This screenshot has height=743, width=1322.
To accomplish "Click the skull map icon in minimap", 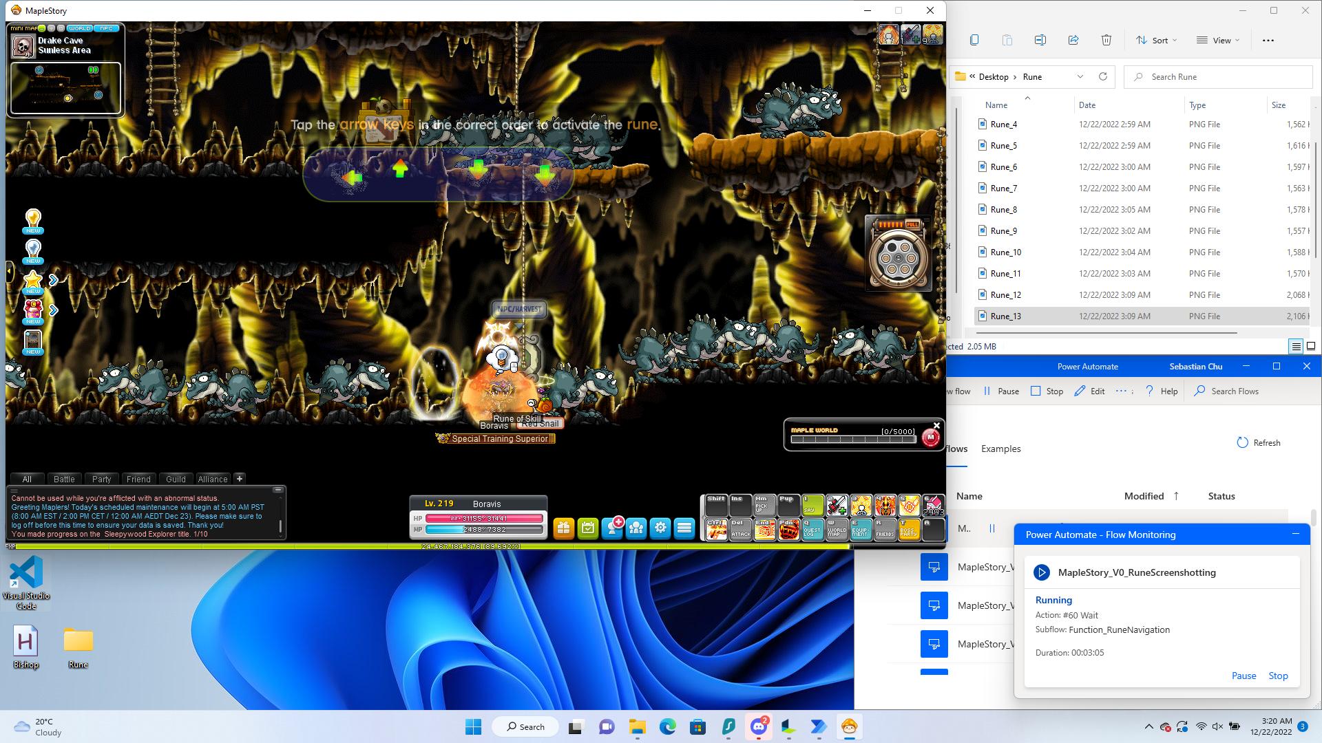I will [x=23, y=46].
